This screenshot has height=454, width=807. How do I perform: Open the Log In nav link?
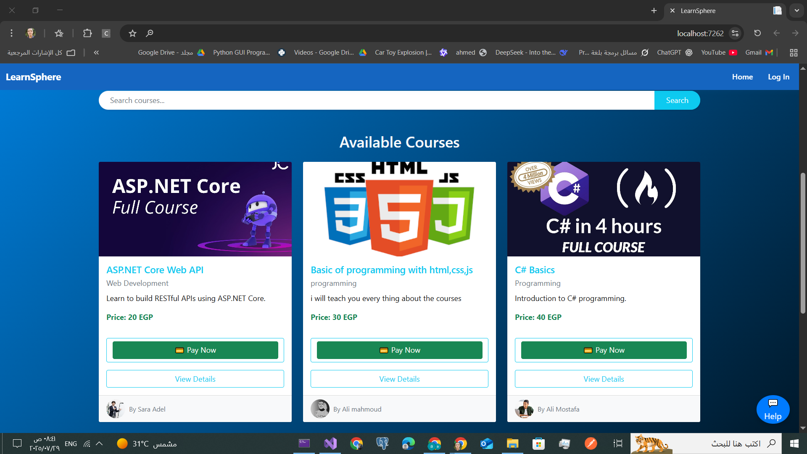pos(778,77)
